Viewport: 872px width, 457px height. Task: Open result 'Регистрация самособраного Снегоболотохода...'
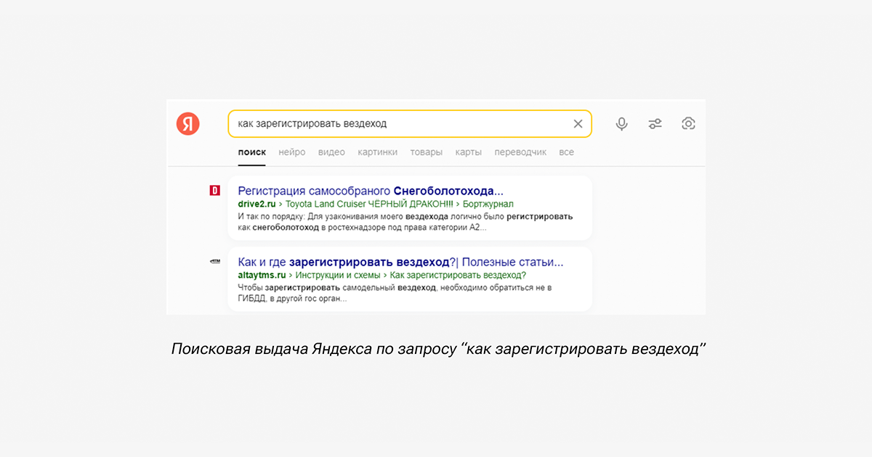pyautogui.click(x=371, y=191)
